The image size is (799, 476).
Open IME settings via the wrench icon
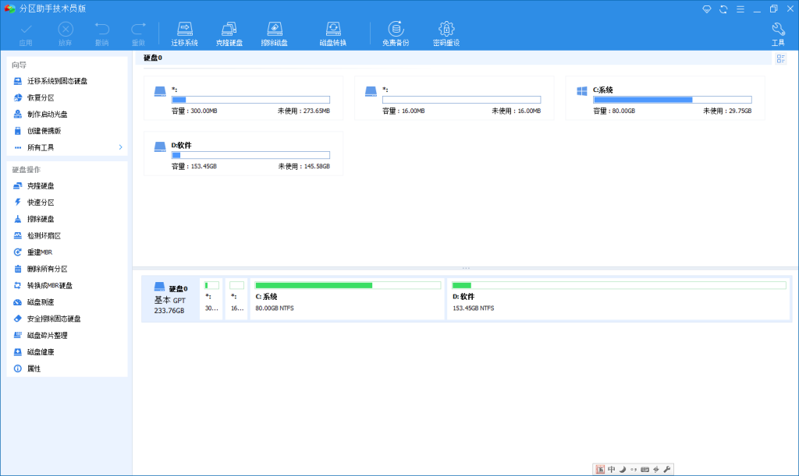(x=666, y=469)
